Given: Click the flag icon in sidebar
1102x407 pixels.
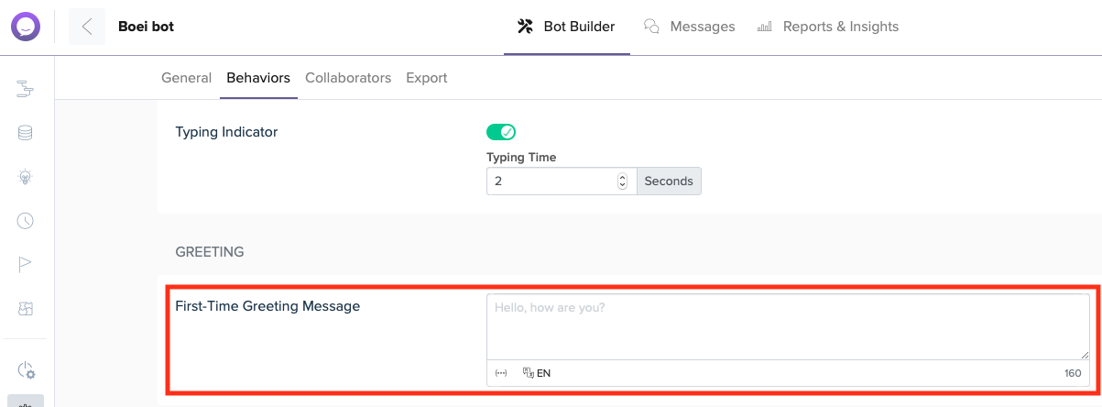Looking at the screenshot, I should [26, 265].
